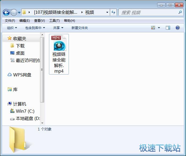Expand the arrow after the address bar folder icon
Image resolution: width=186 pixels, height=156 pixels.
[x=29, y=12]
